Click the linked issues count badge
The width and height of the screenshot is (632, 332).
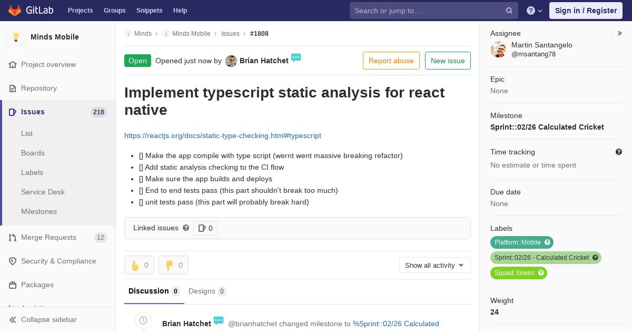(205, 228)
